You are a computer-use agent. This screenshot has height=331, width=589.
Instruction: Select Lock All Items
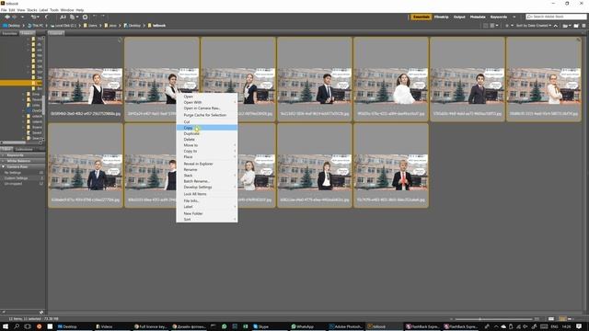tap(206, 194)
